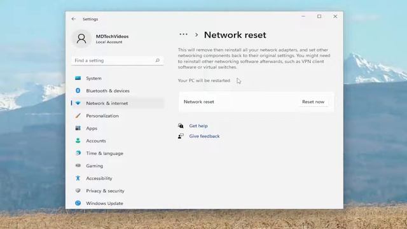The image size is (407, 229).
Task: Click the Apps icon in sidebar
Action: (78, 128)
